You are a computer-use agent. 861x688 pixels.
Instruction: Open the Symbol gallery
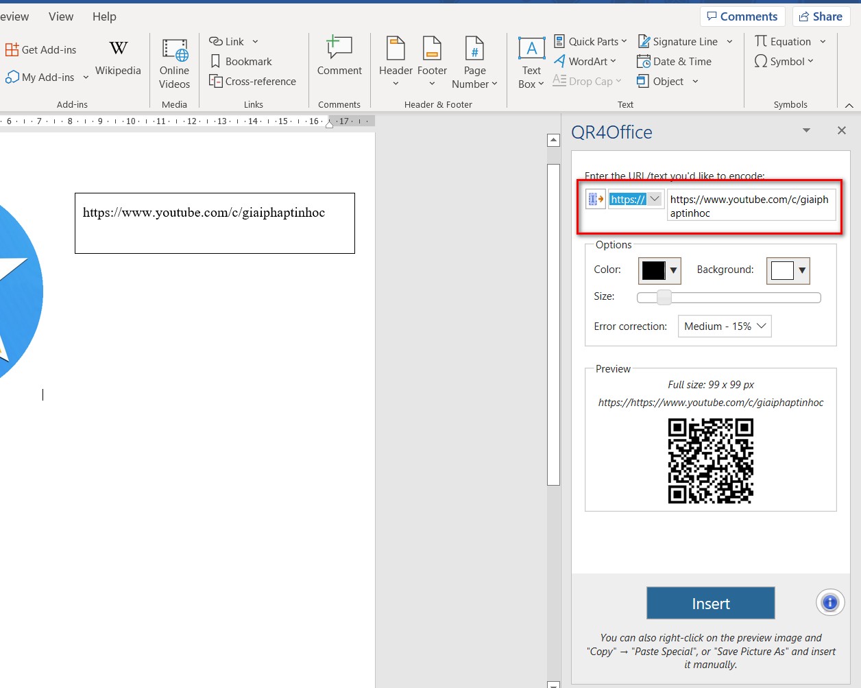(784, 61)
